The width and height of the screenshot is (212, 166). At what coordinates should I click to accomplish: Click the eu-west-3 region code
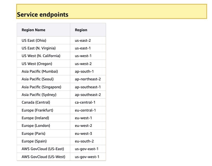tap(83, 133)
